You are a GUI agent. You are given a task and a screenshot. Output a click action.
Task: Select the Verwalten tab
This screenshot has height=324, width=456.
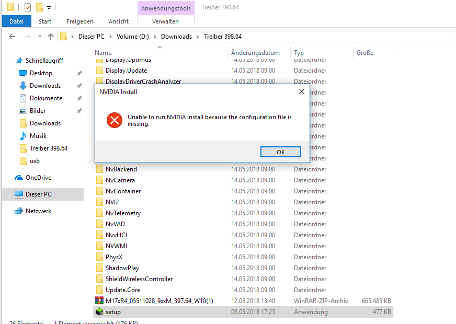tap(165, 21)
